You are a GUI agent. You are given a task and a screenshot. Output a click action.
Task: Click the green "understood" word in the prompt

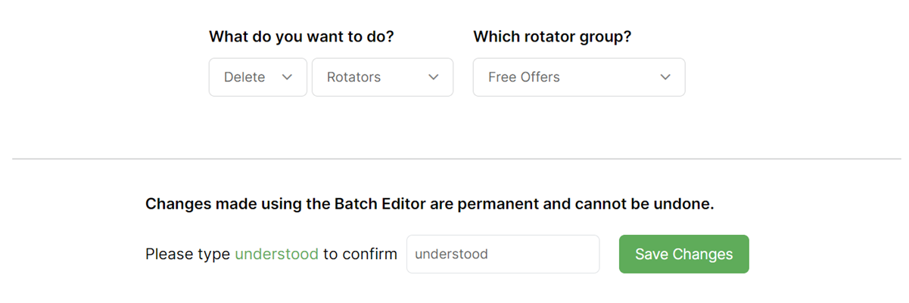coord(276,254)
